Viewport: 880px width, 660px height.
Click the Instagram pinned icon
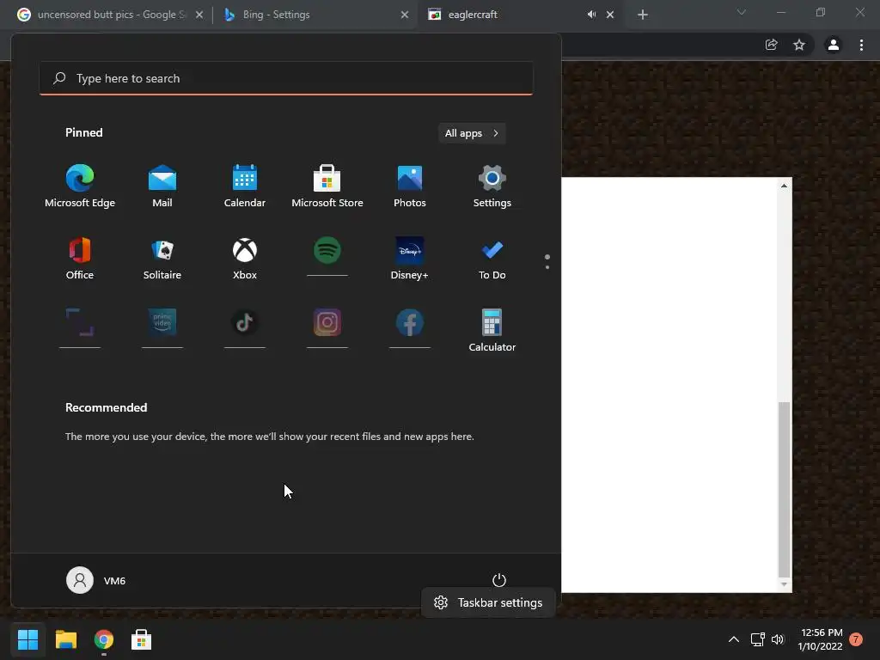pyautogui.click(x=327, y=323)
